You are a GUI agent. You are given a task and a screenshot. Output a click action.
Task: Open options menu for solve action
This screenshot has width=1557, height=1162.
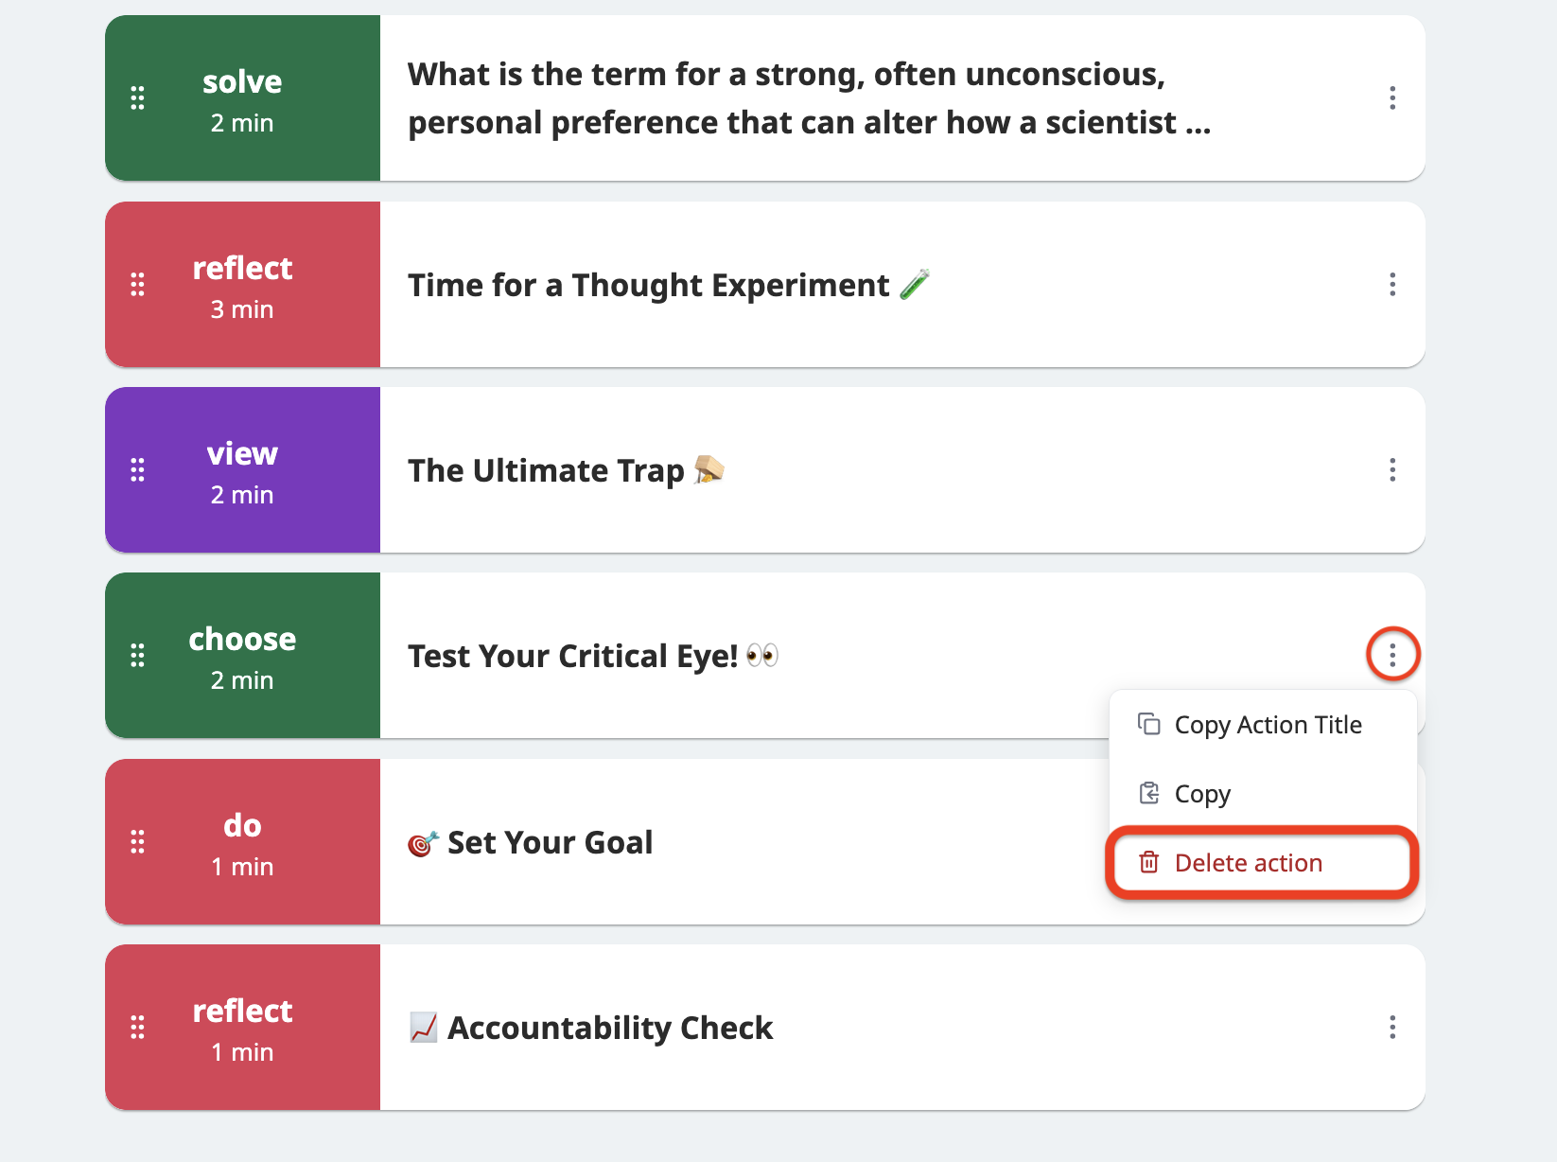click(x=1392, y=98)
